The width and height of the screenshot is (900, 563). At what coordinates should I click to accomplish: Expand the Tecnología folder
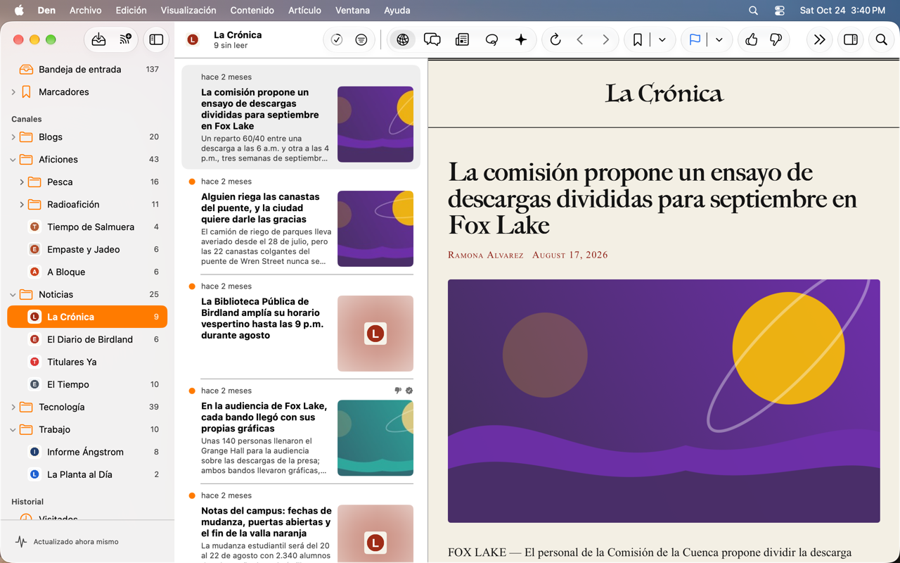(13, 407)
